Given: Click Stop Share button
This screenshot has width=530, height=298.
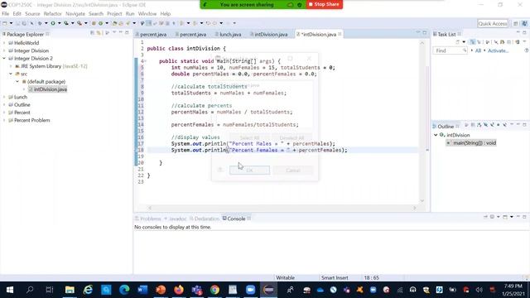Looking at the screenshot, I should pyautogui.click(x=324, y=4).
